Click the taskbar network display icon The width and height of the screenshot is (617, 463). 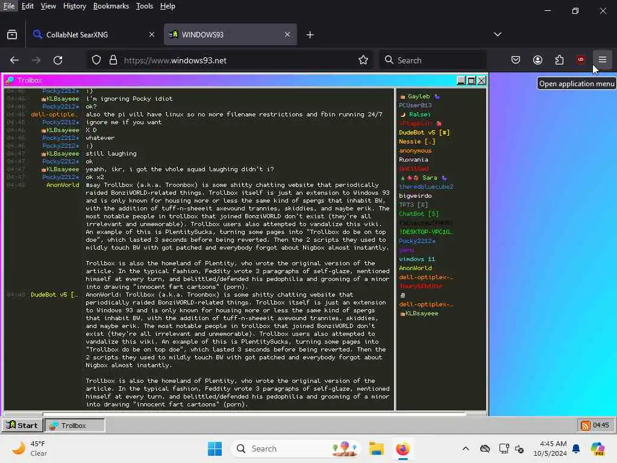click(503, 449)
